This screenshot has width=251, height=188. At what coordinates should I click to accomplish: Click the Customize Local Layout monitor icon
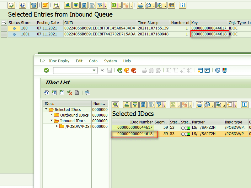(225, 70)
